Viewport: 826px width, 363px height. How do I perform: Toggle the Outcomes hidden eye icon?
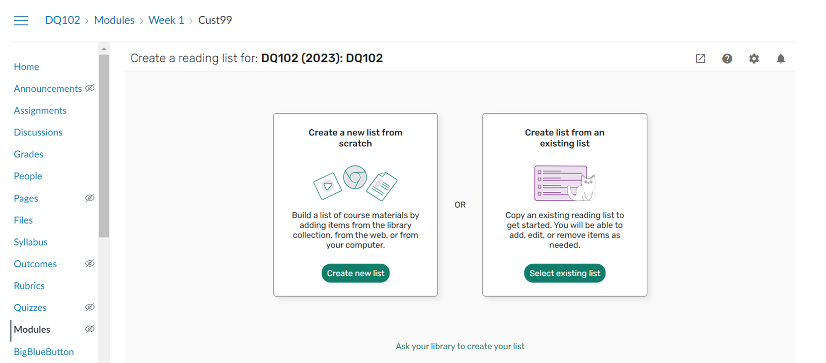pyautogui.click(x=90, y=263)
